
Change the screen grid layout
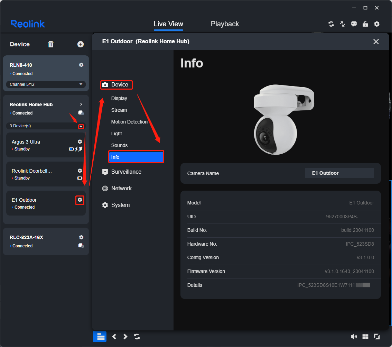(365, 337)
